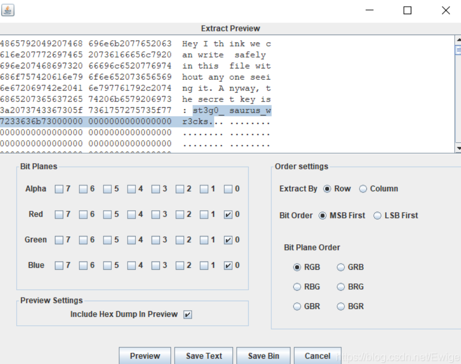Uncheck Green bit plane 0

pyautogui.click(x=228, y=240)
